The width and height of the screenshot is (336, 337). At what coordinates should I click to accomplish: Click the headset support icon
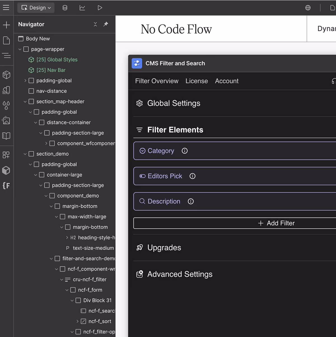coord(333,81)
